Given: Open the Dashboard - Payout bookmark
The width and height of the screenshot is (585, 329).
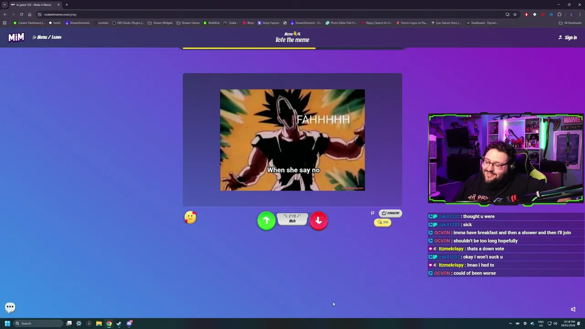Looking at the screenshot, I should pyautogui.click(x=482, y=23).
